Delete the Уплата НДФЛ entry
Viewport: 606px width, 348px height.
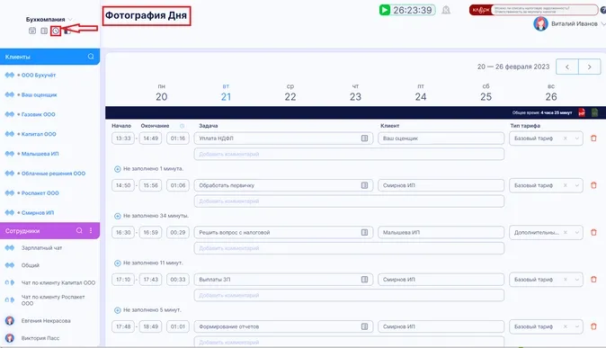point(593,138)
